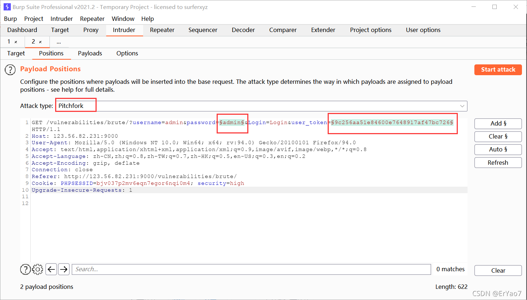Open the Project menu

(34, 19)
